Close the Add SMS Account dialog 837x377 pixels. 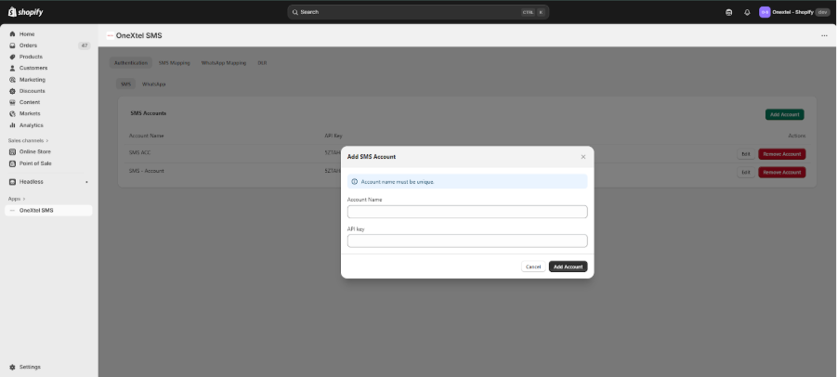click(x=583, y=157)
